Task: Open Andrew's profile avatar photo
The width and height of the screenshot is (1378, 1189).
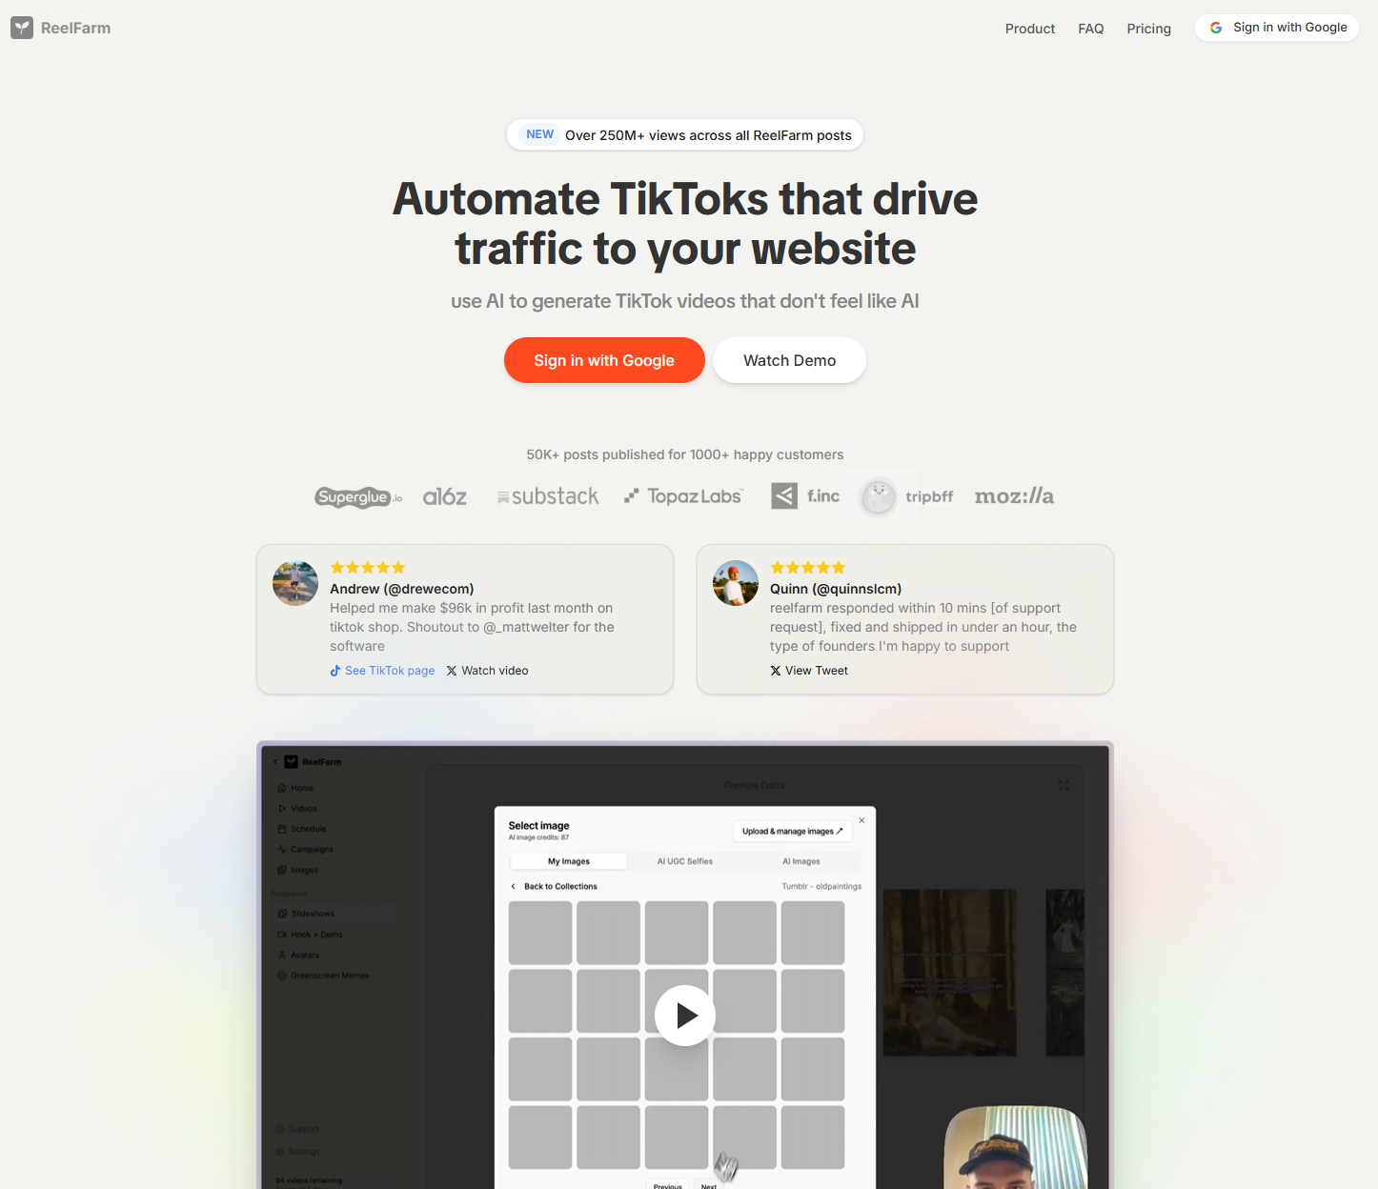Action: (x=295, y=583)
